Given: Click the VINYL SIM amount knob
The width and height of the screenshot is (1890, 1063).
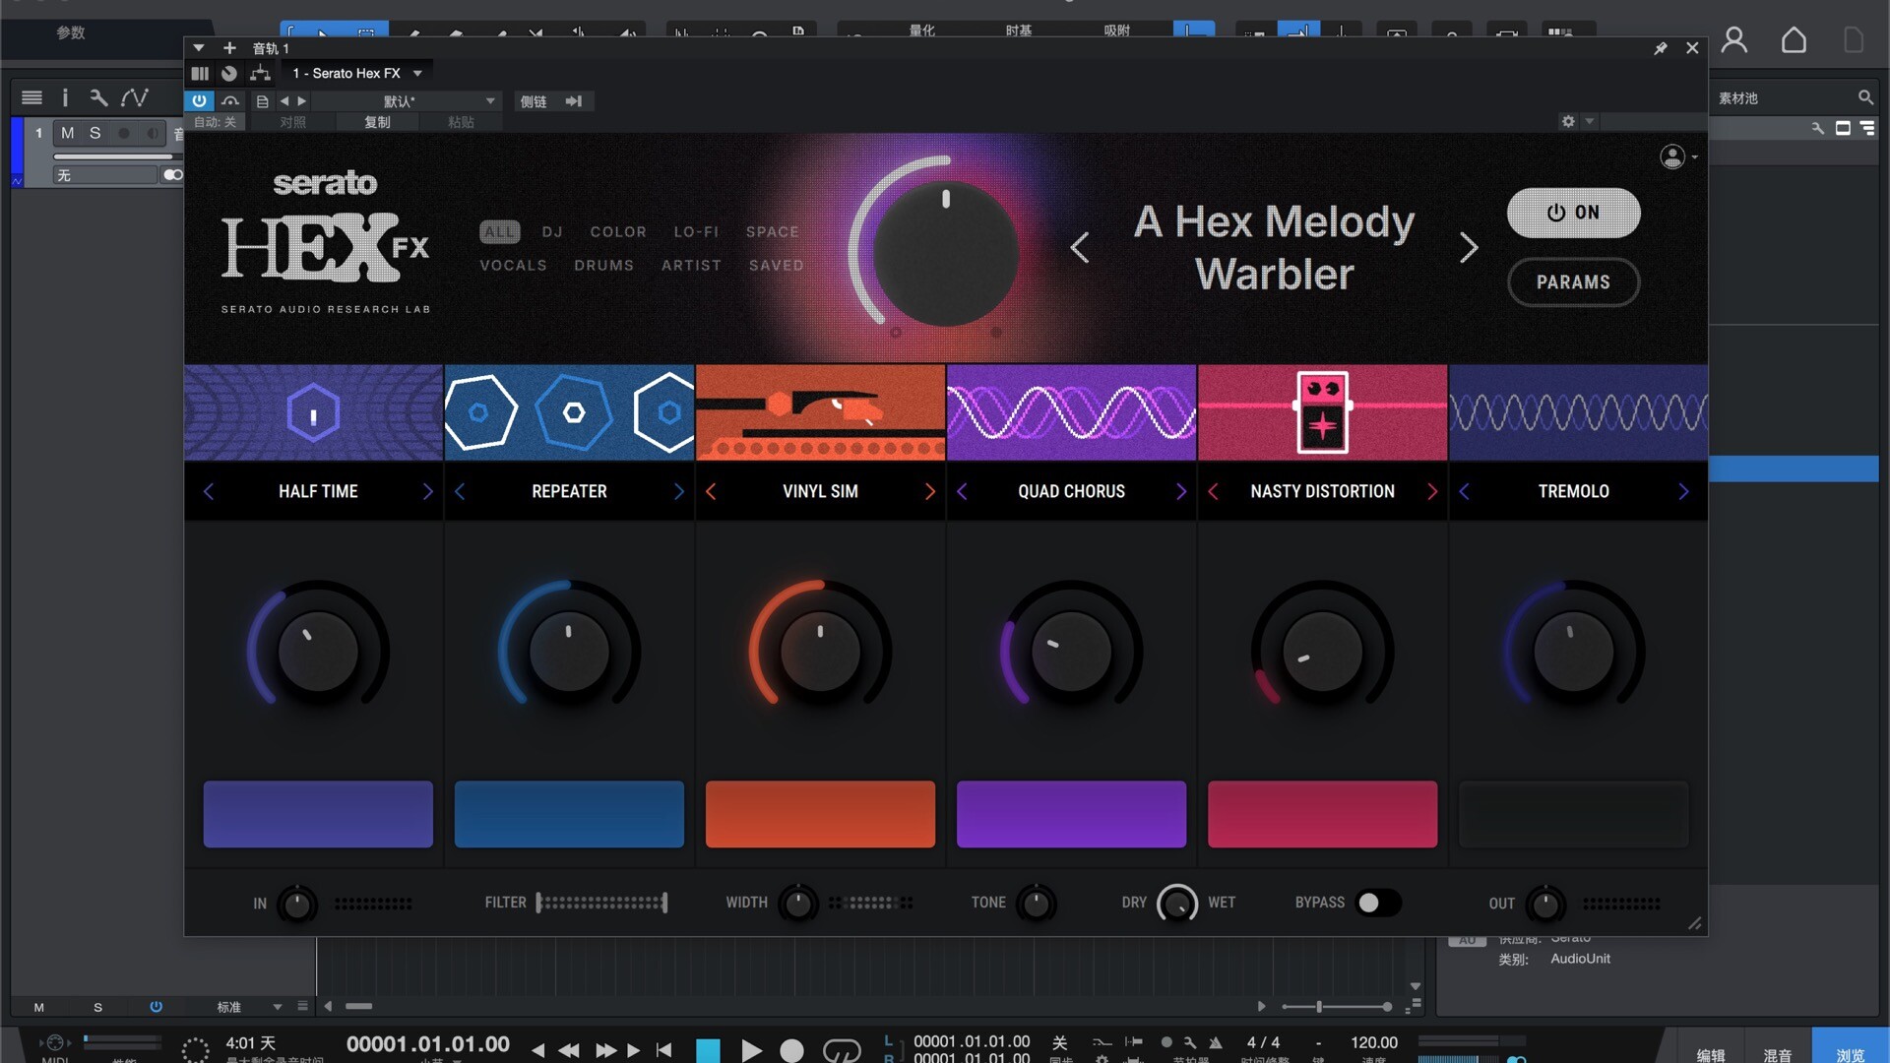Looking at the screenshot, I should click(820, 652).
